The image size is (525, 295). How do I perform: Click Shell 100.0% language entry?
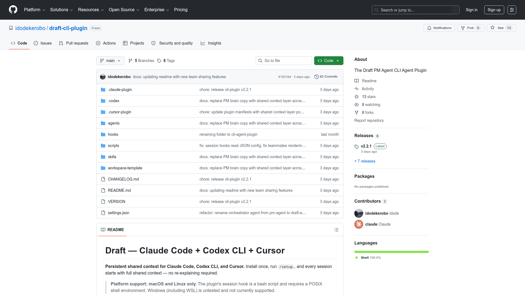click(368, 258)
